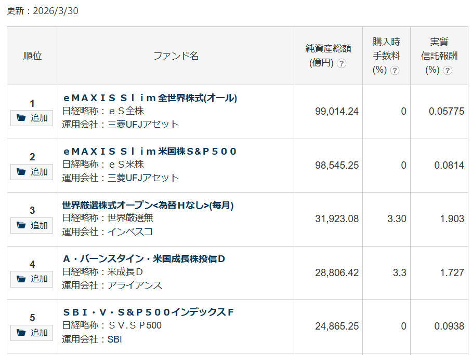Click folder icon in rank 5 追加 button

pos(21,332)
